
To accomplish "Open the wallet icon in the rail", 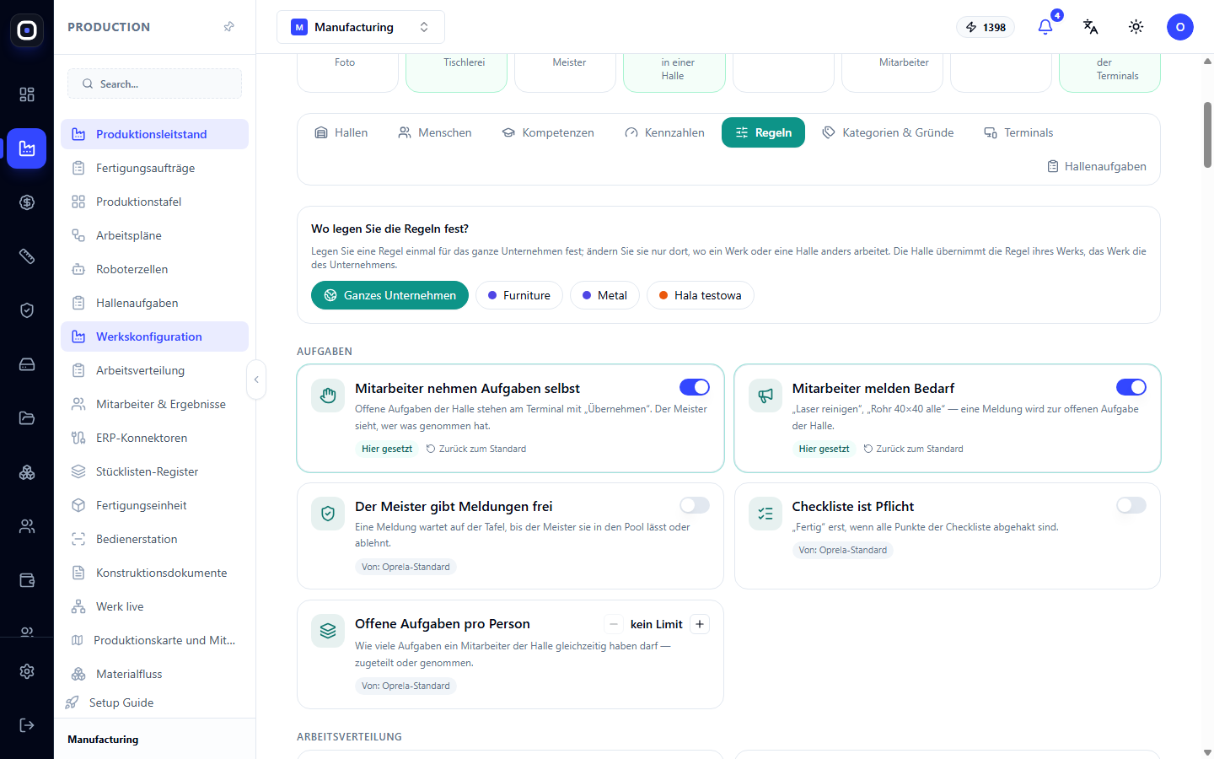I will point(27,580).
